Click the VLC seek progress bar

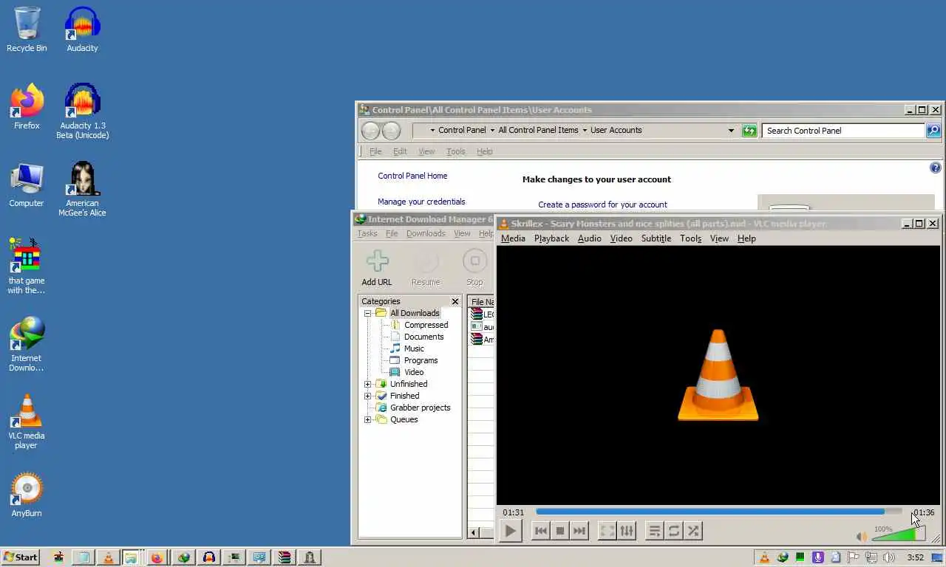pos(718,511)
